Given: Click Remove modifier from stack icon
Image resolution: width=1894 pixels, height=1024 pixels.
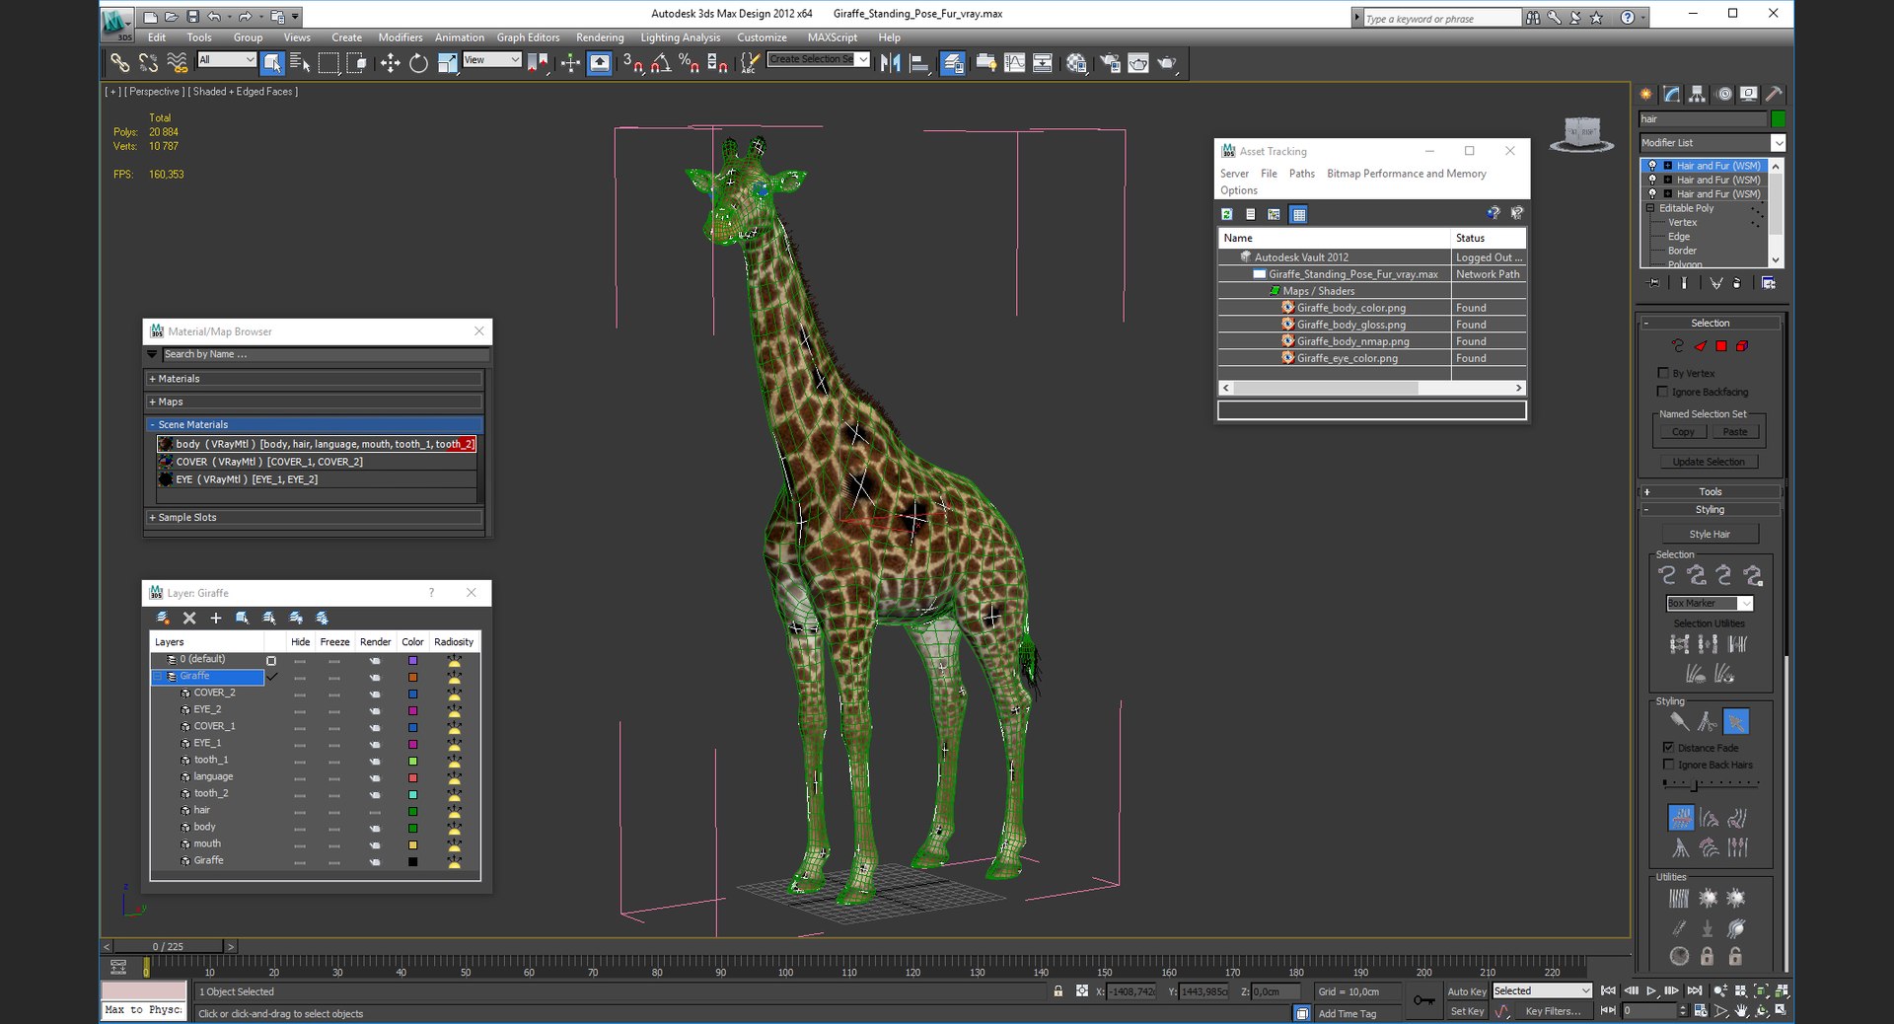Looking at the screenshot, I should point(1737,283).
